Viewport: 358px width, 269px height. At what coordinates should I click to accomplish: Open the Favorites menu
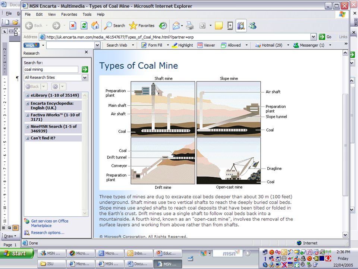click(x=69, y=15)
